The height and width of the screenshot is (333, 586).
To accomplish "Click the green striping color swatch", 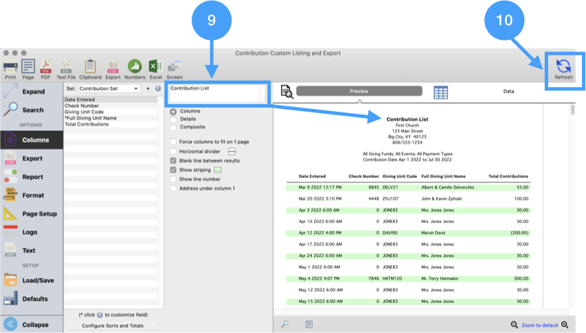I will pos(218,170).
